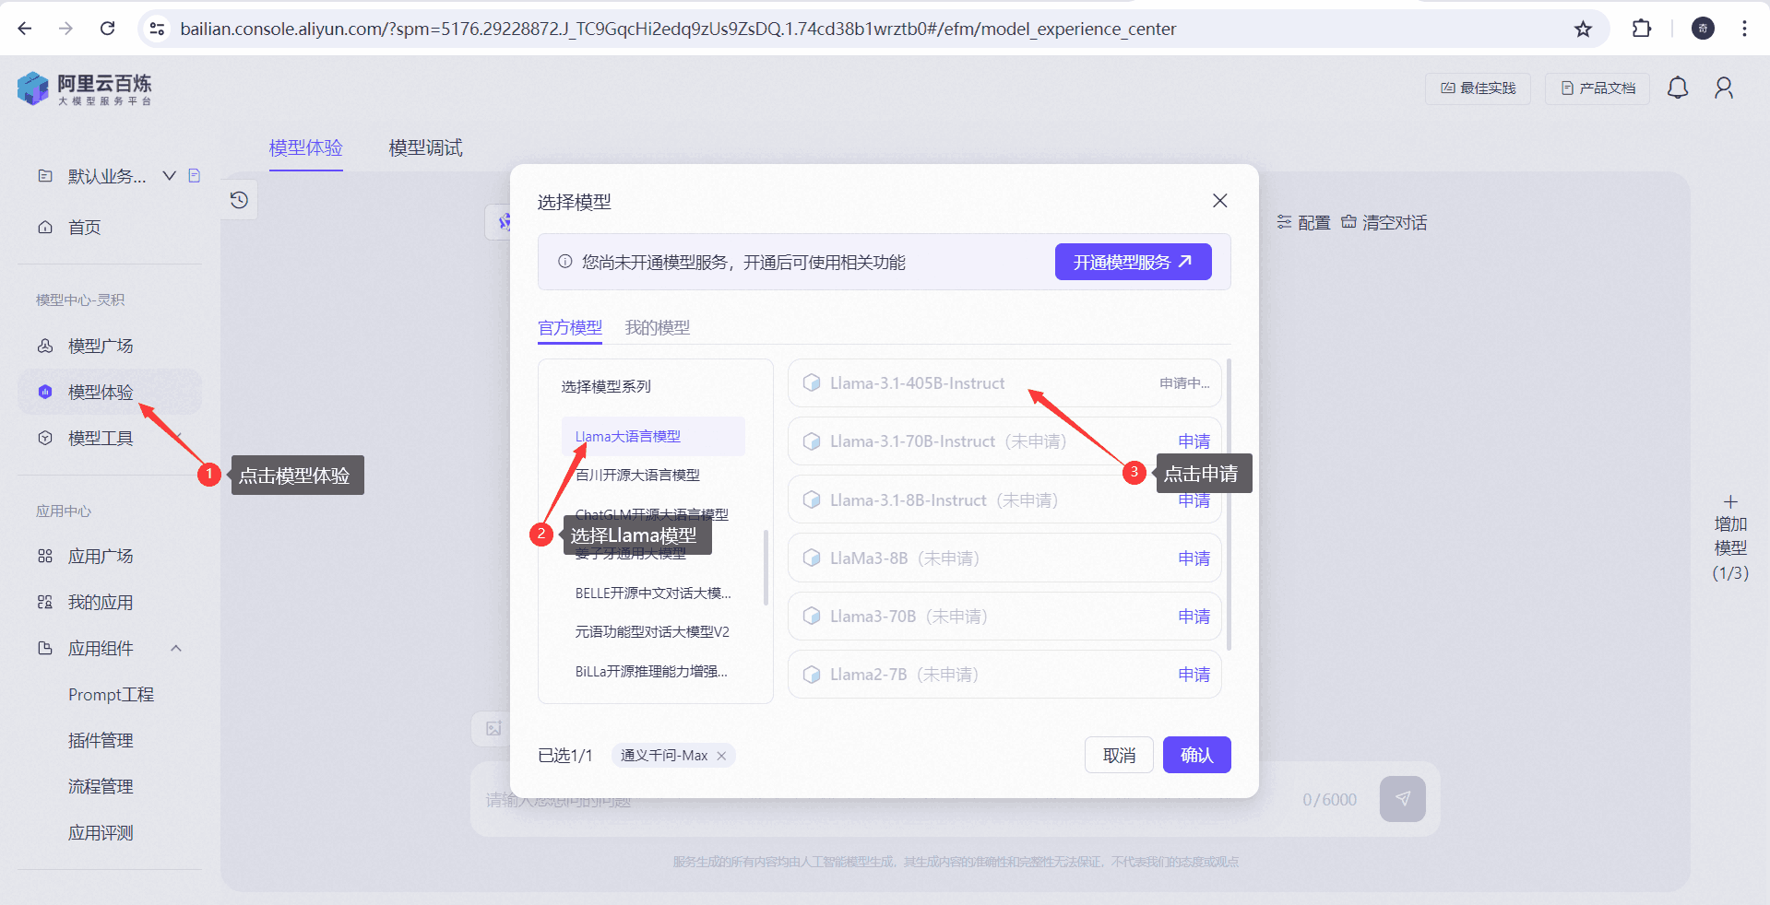Open Prompt工程 in the sidebar
Viewport: 1770px width, 905px height.
pos(111,694)
